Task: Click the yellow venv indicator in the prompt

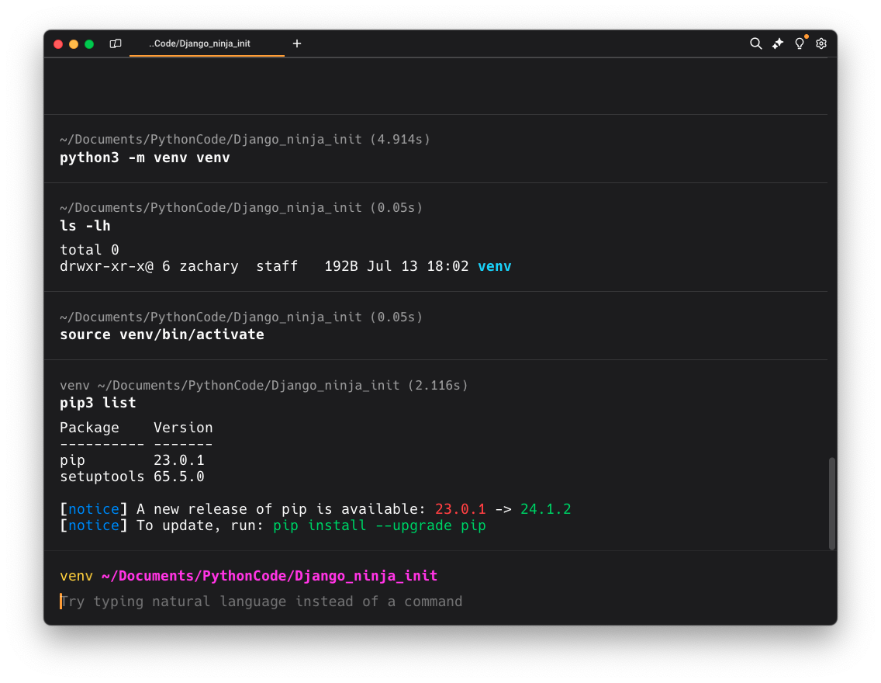Action: tap(76, 576)
